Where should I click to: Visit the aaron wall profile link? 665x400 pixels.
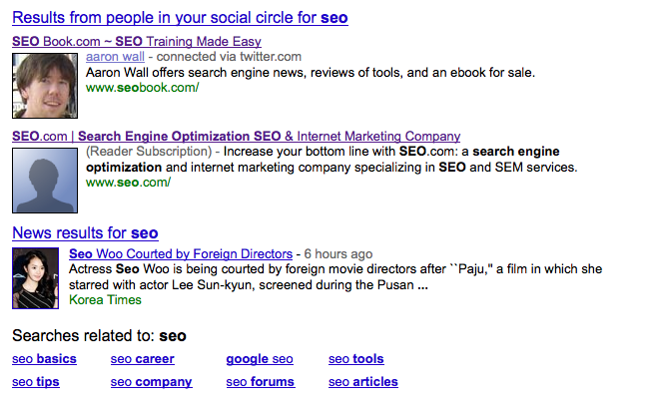tap(115, 57)
